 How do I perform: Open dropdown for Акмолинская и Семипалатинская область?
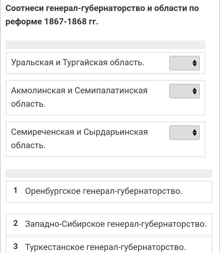(x=184, y=91)
